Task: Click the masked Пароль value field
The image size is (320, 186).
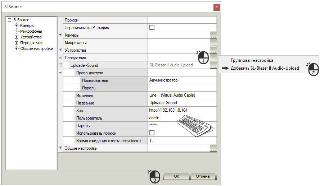Action: (182, 125)
